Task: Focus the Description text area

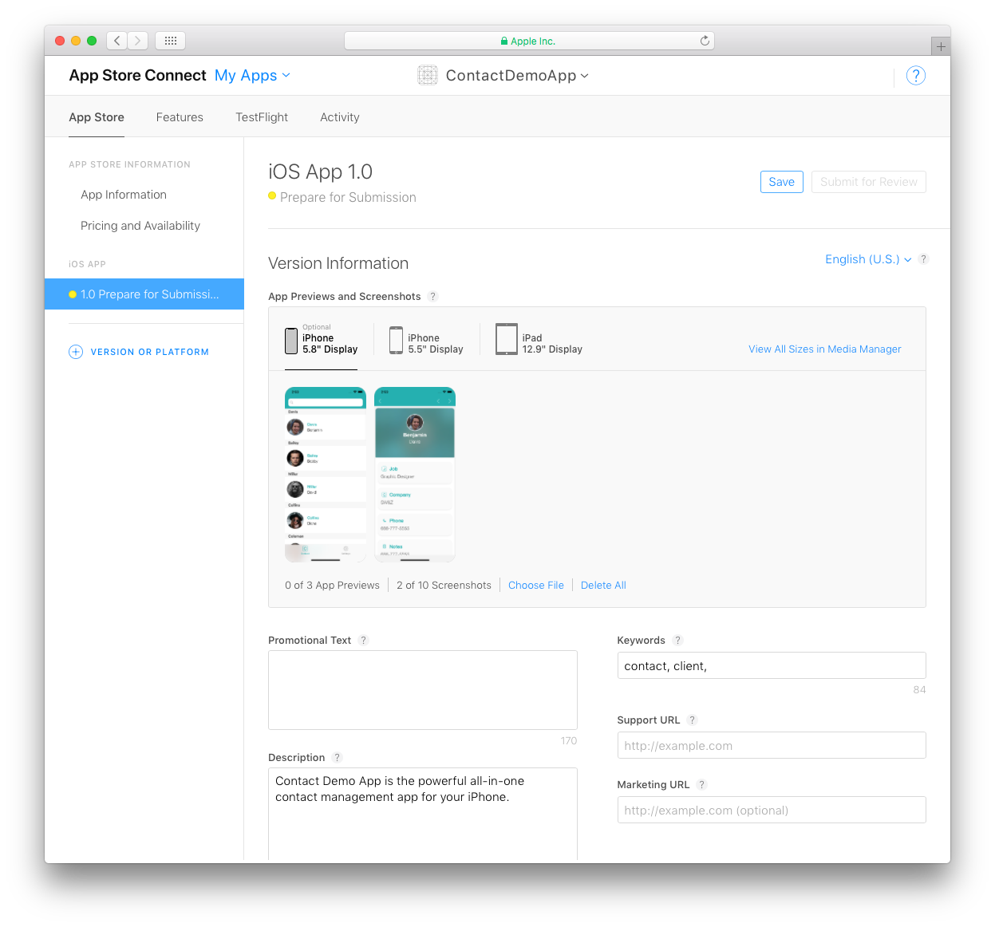Action: [x=423, y=814]
